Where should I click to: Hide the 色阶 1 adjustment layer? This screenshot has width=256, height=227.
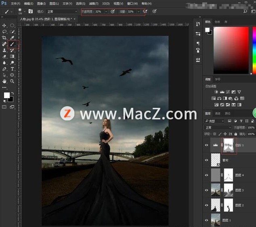[206, 145]
